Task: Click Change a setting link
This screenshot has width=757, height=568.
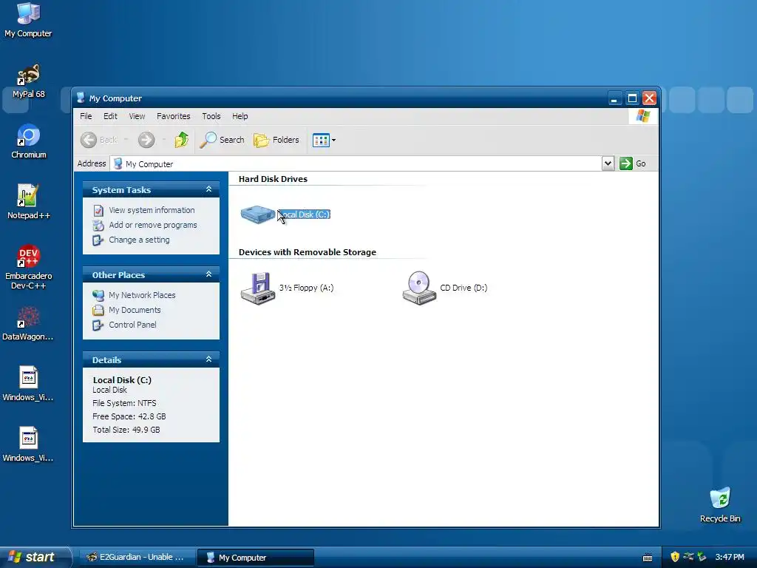Action: point(139,240)
